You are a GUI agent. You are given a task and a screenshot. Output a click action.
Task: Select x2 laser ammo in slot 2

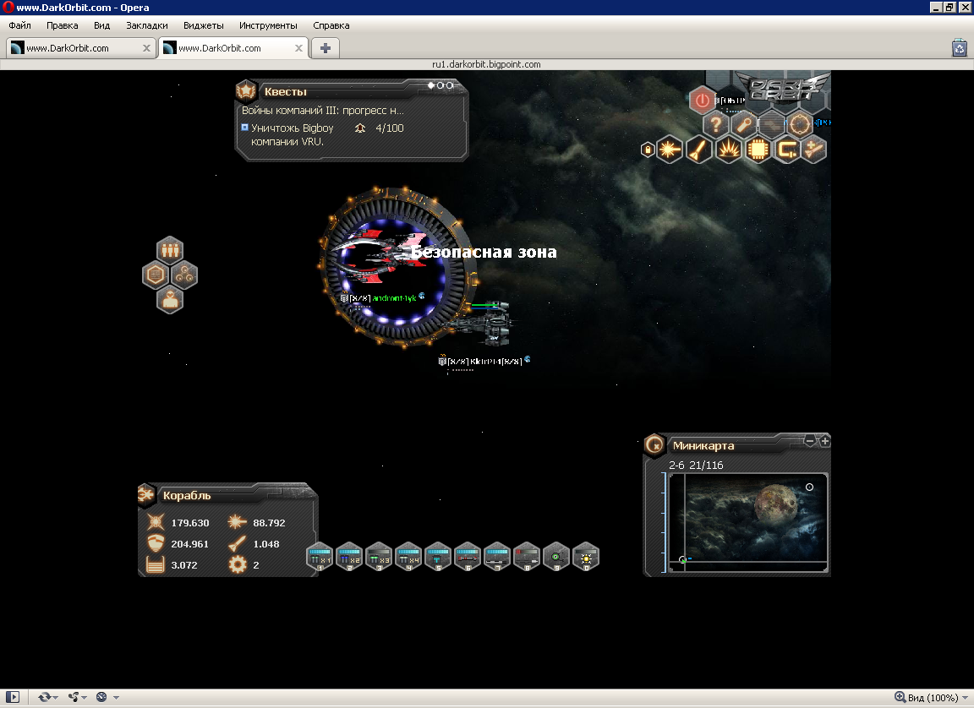click(349, 557)
